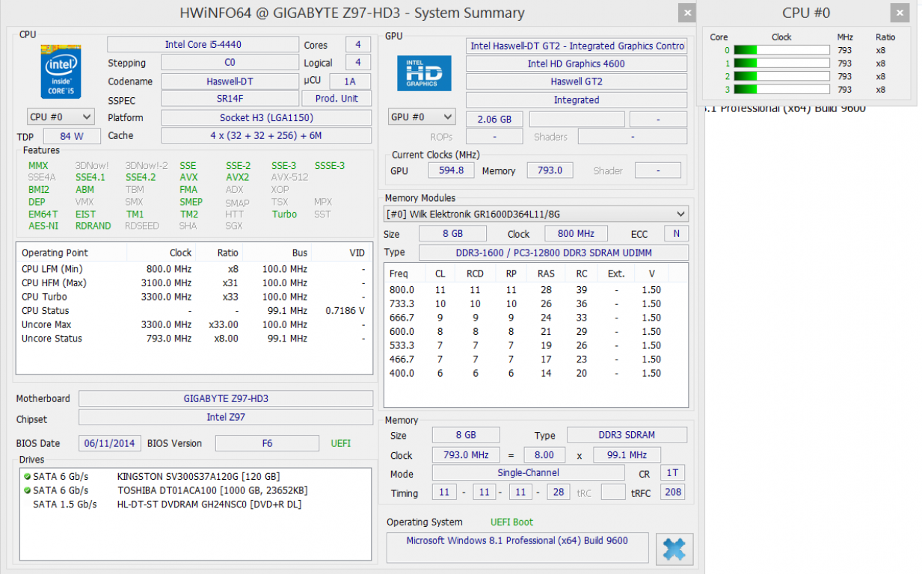Click the BIOS Version F6 field
This screenshot has width=922, height=574.
[x=267, y=443]
